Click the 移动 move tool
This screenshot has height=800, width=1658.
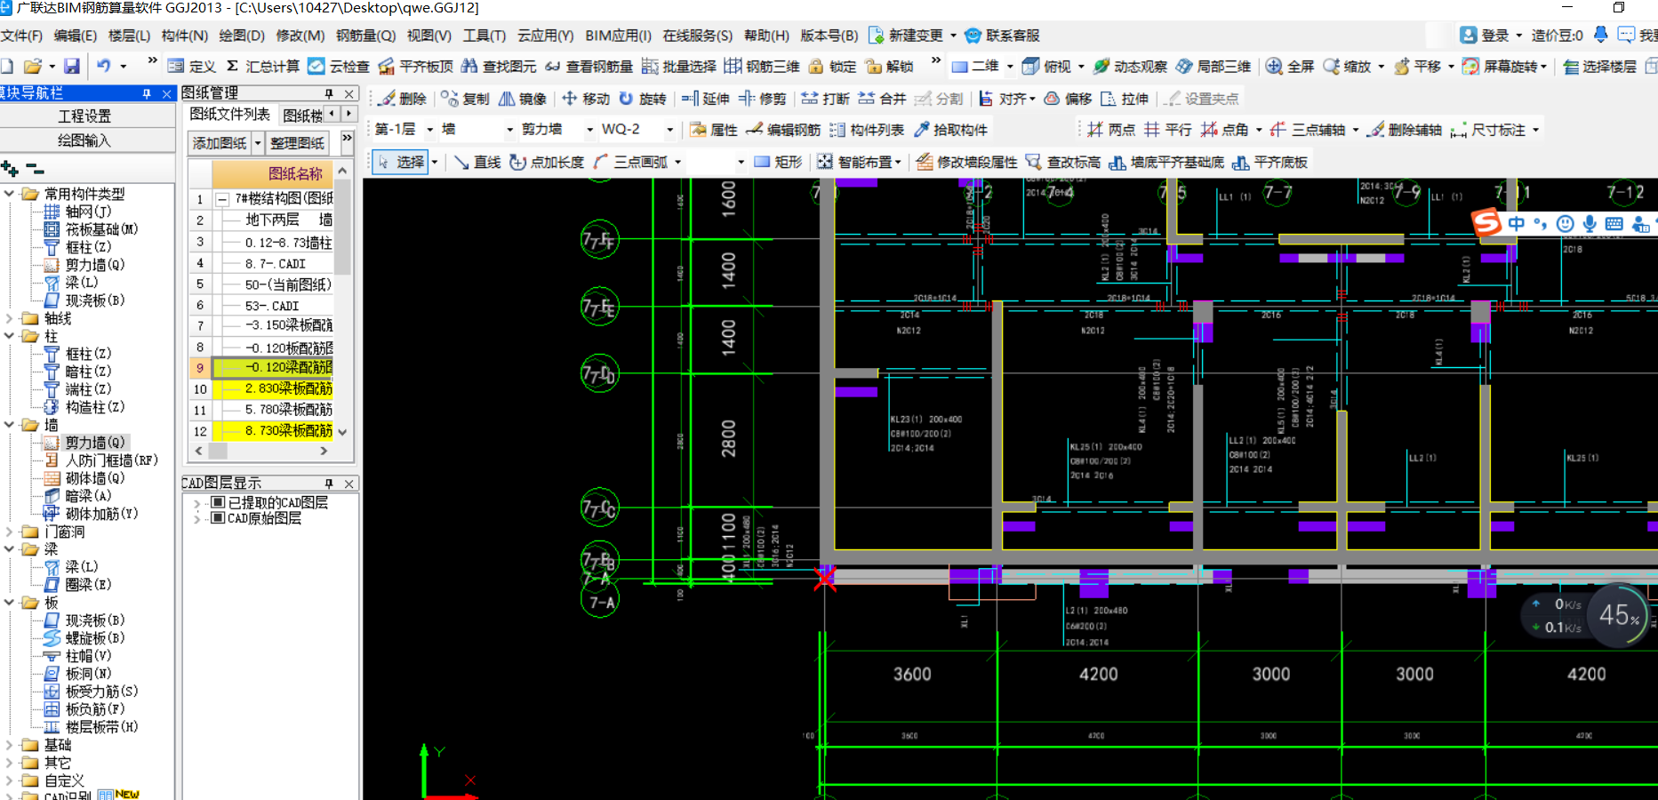[586, 98]
